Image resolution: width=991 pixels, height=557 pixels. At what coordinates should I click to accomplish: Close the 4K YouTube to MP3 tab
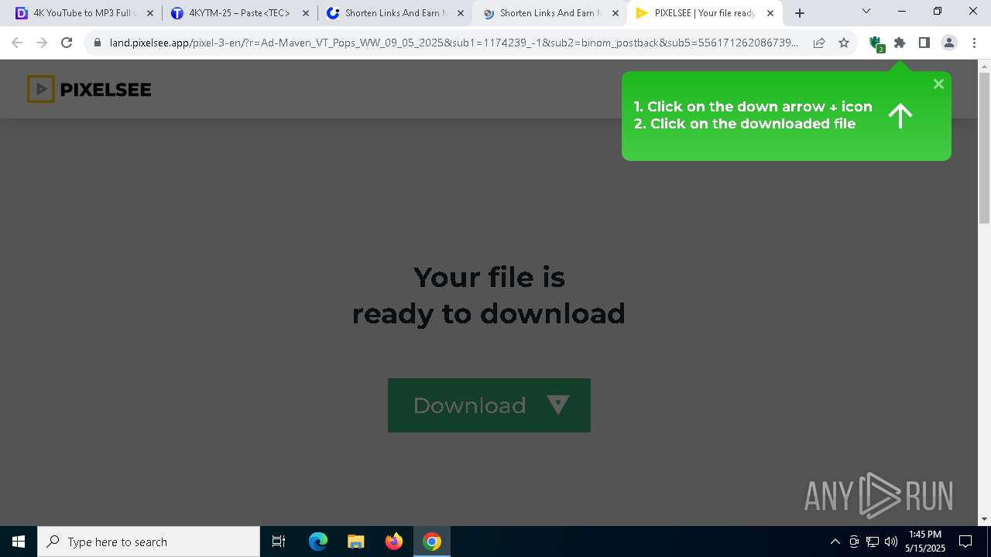click(150, 13)
